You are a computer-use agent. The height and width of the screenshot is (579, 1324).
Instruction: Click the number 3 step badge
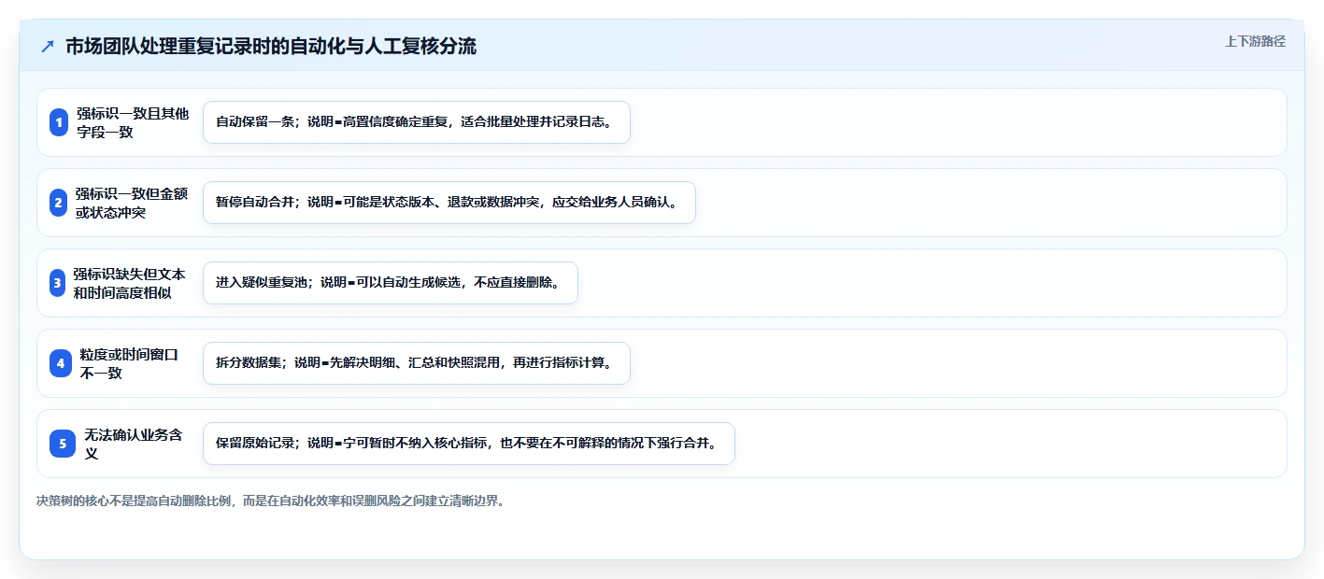point(57,283)
